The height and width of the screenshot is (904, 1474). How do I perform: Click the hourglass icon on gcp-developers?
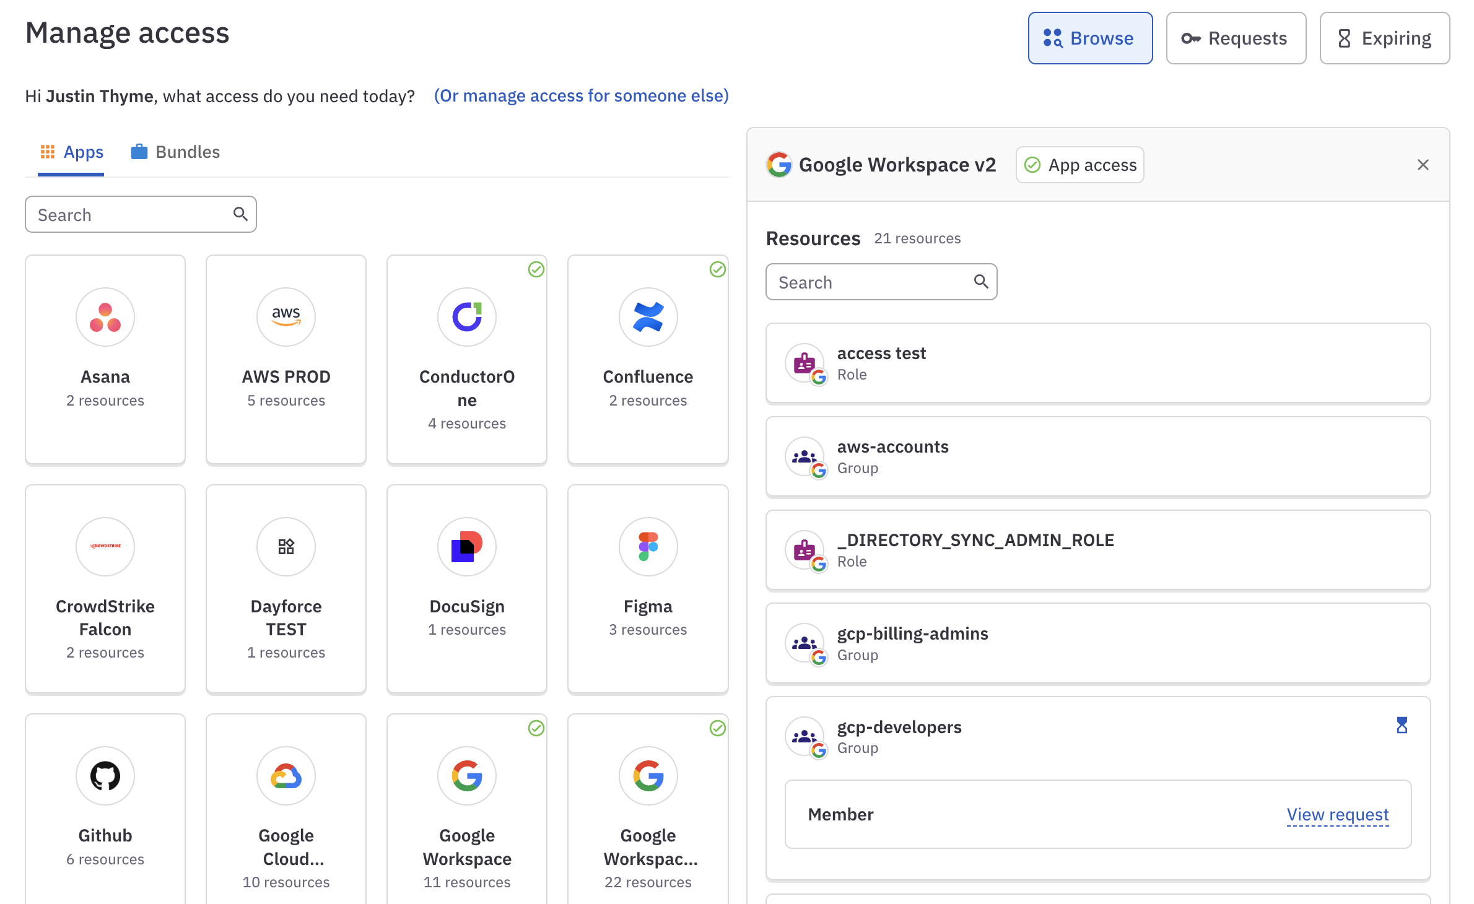tap(1402, 725)
